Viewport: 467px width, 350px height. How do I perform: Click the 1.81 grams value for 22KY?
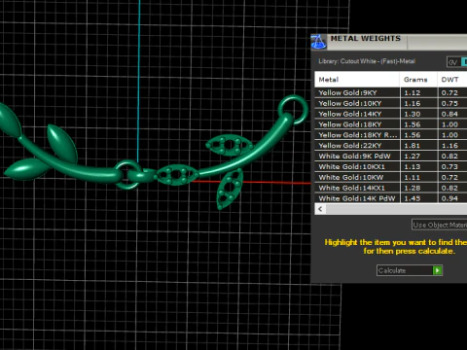[413, 146]
